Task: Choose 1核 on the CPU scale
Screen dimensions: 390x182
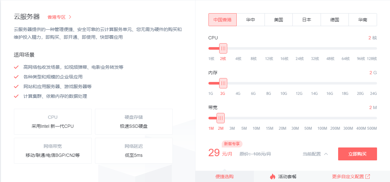Action: 211,59
